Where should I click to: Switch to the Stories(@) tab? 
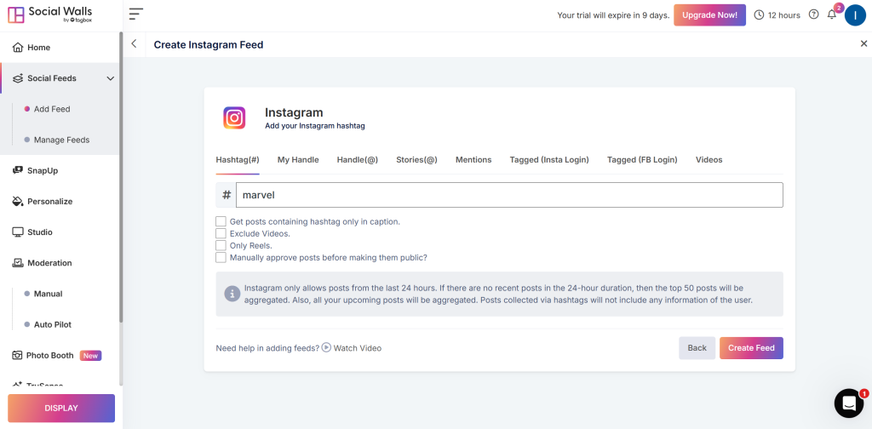coord(416,159)
